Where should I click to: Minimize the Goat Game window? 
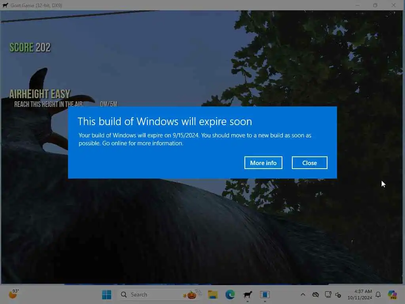(x=358, y=5)
